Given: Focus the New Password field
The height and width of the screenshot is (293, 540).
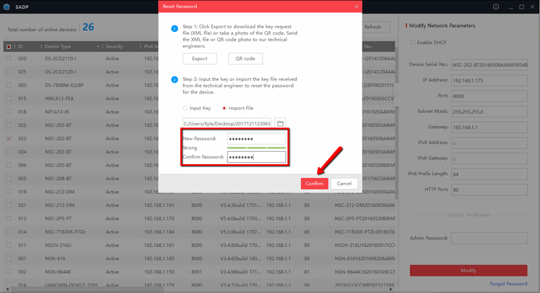Looking at the screenshot, I should point(256,139).
